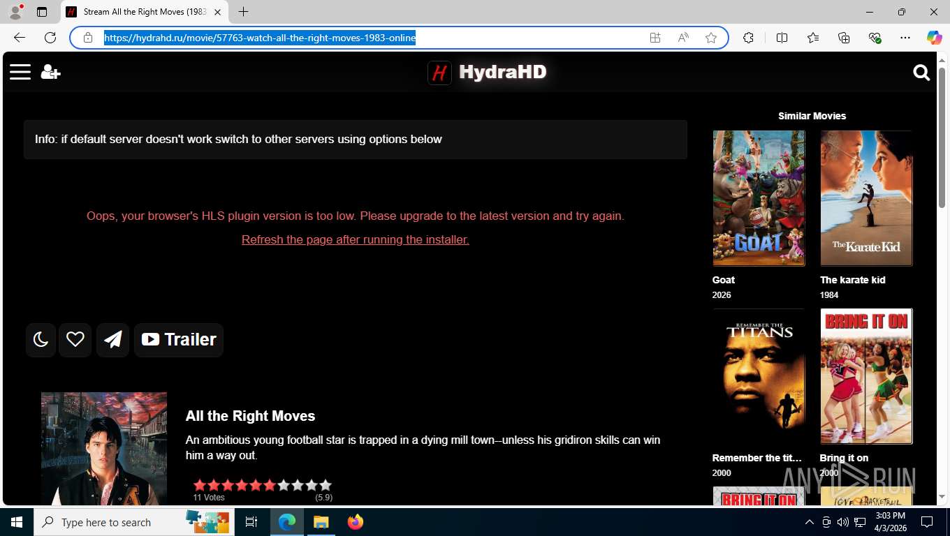Image resolution: width=950 pixels, height=536 pixels.
Task: Launch Firefox from the taskbar
Action: [356, 522]
